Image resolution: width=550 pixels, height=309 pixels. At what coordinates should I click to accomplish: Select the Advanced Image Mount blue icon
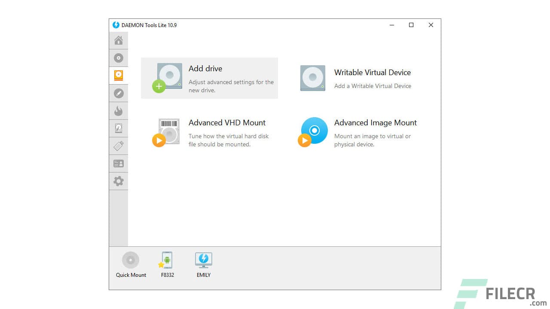pyautogui.click(x=314, y=131)
